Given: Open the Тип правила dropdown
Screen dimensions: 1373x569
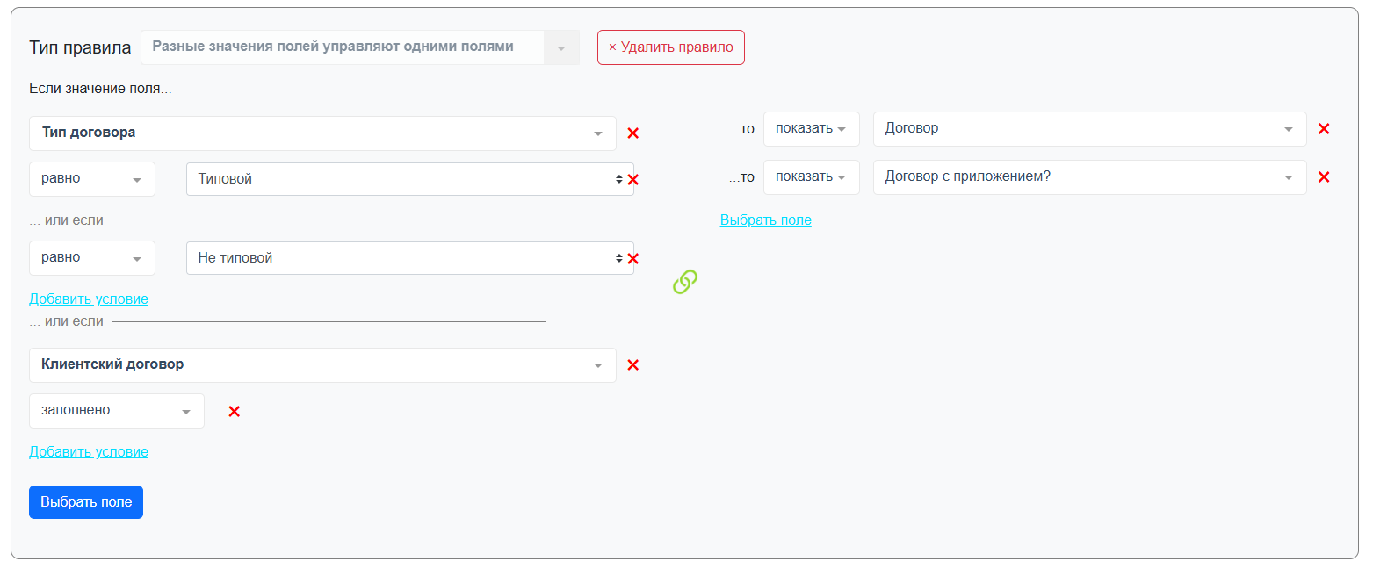Looking at the screenshot, I should click(360, 47).
